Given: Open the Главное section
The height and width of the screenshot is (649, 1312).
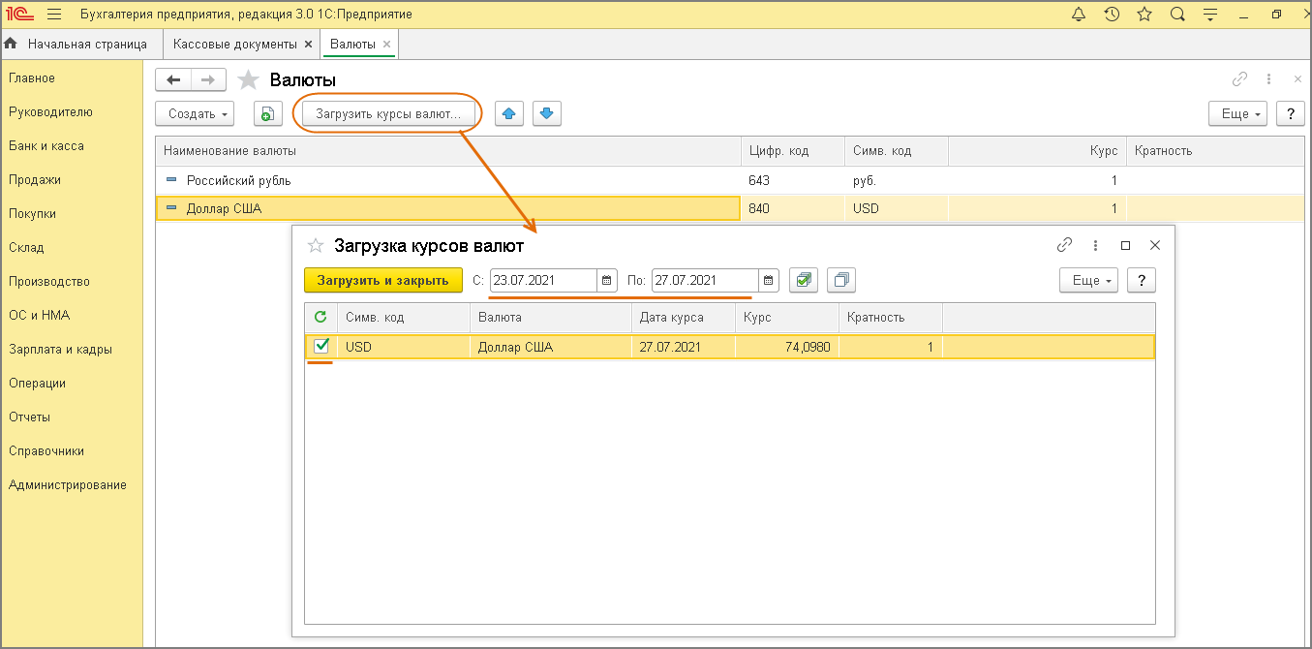Looking at the screenshot, I should (x=32, y=77).
